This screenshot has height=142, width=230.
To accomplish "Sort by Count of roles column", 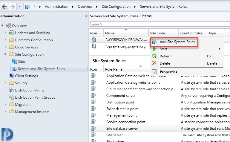I will click(x=193, y=33).
